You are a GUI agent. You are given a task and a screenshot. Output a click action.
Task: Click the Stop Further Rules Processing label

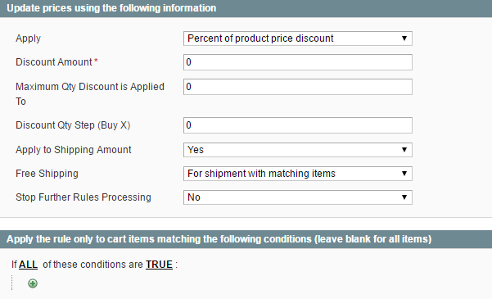click(x=84, y=197)
